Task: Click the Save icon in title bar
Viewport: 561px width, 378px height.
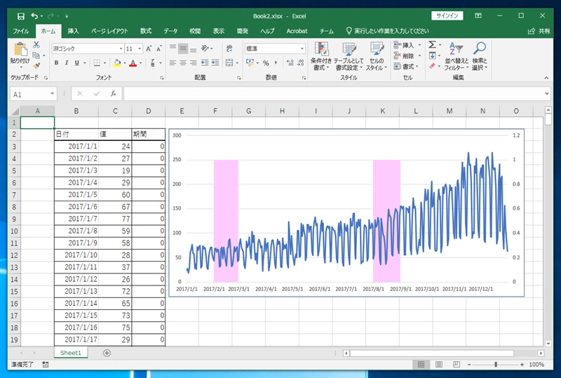Action: click(x=21, y=16)
